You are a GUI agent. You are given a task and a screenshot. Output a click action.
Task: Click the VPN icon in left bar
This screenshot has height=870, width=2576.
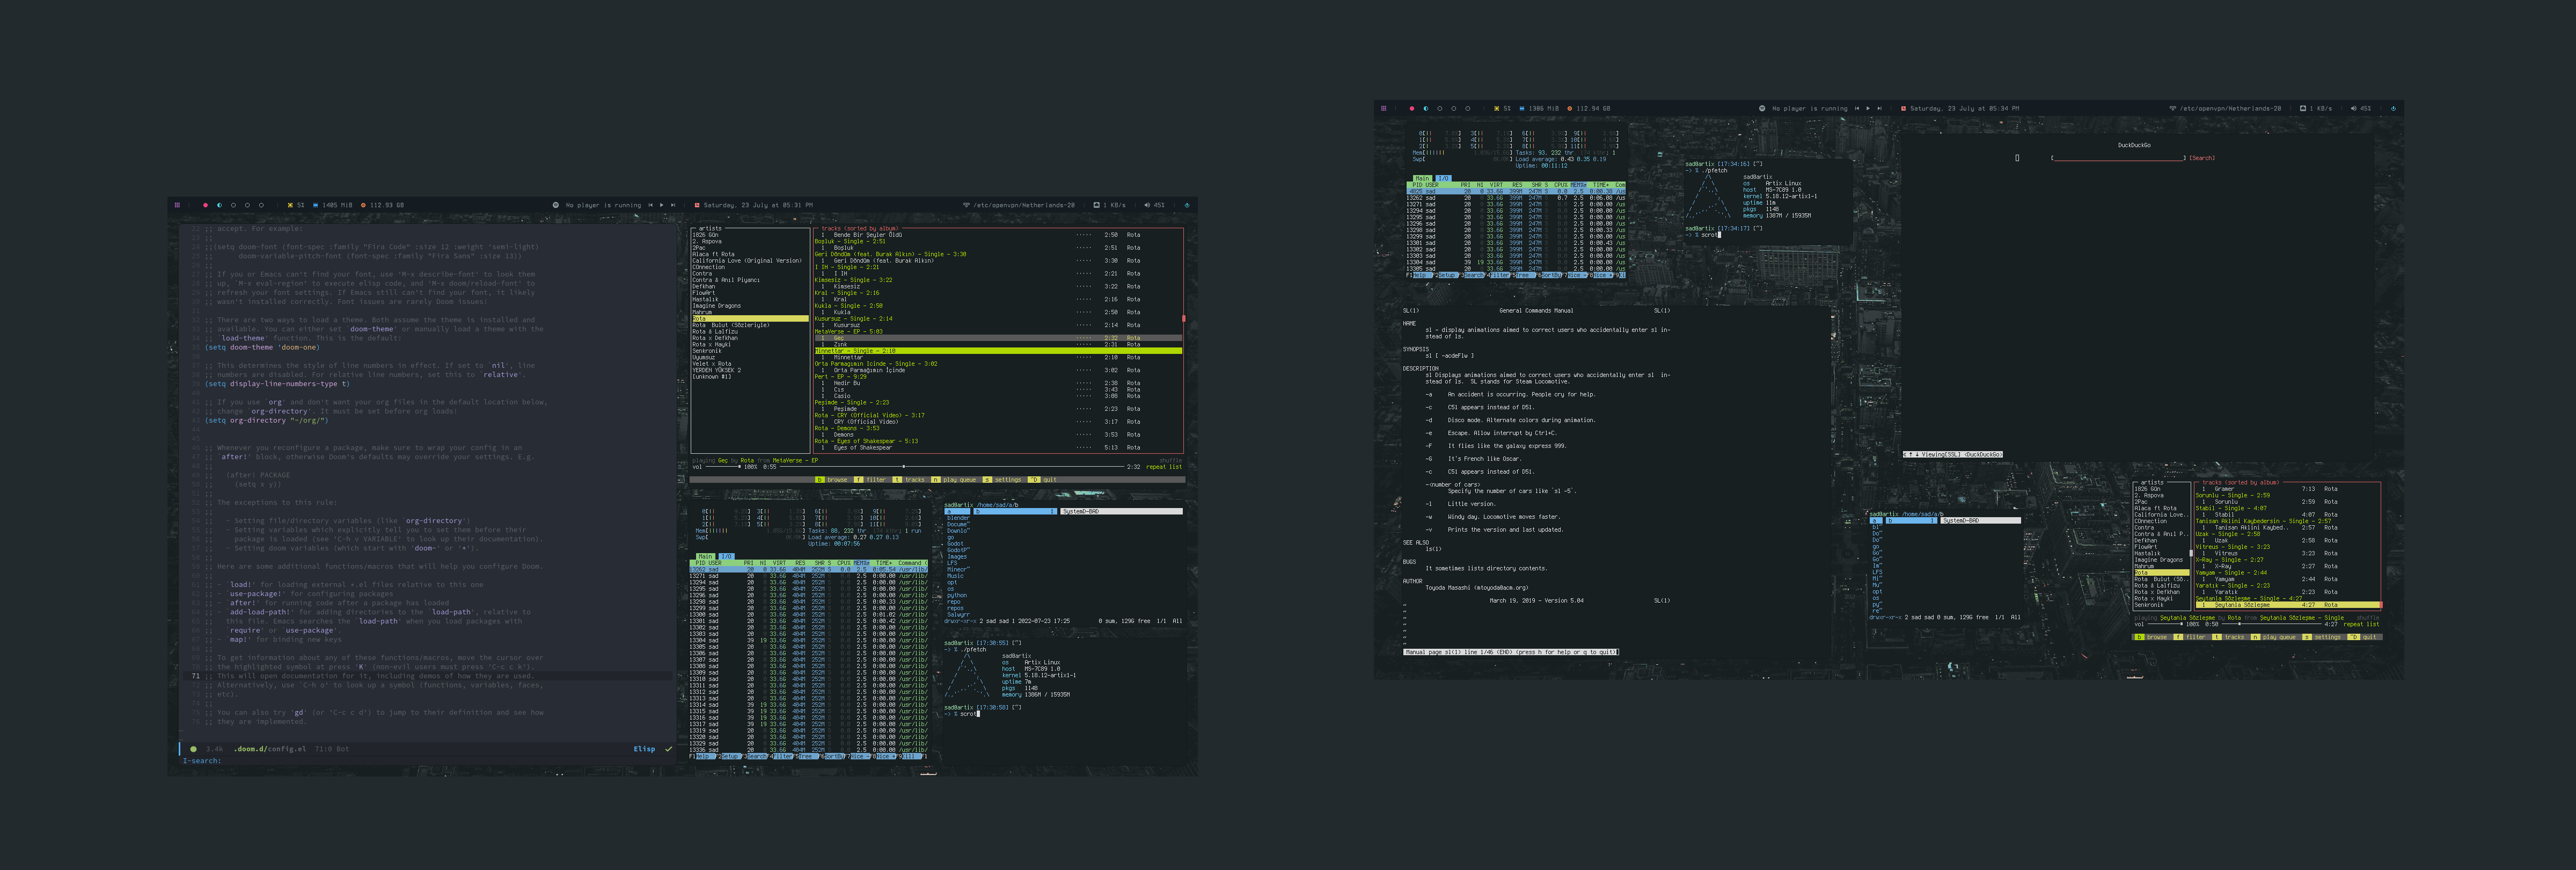(x=966, y=205)
